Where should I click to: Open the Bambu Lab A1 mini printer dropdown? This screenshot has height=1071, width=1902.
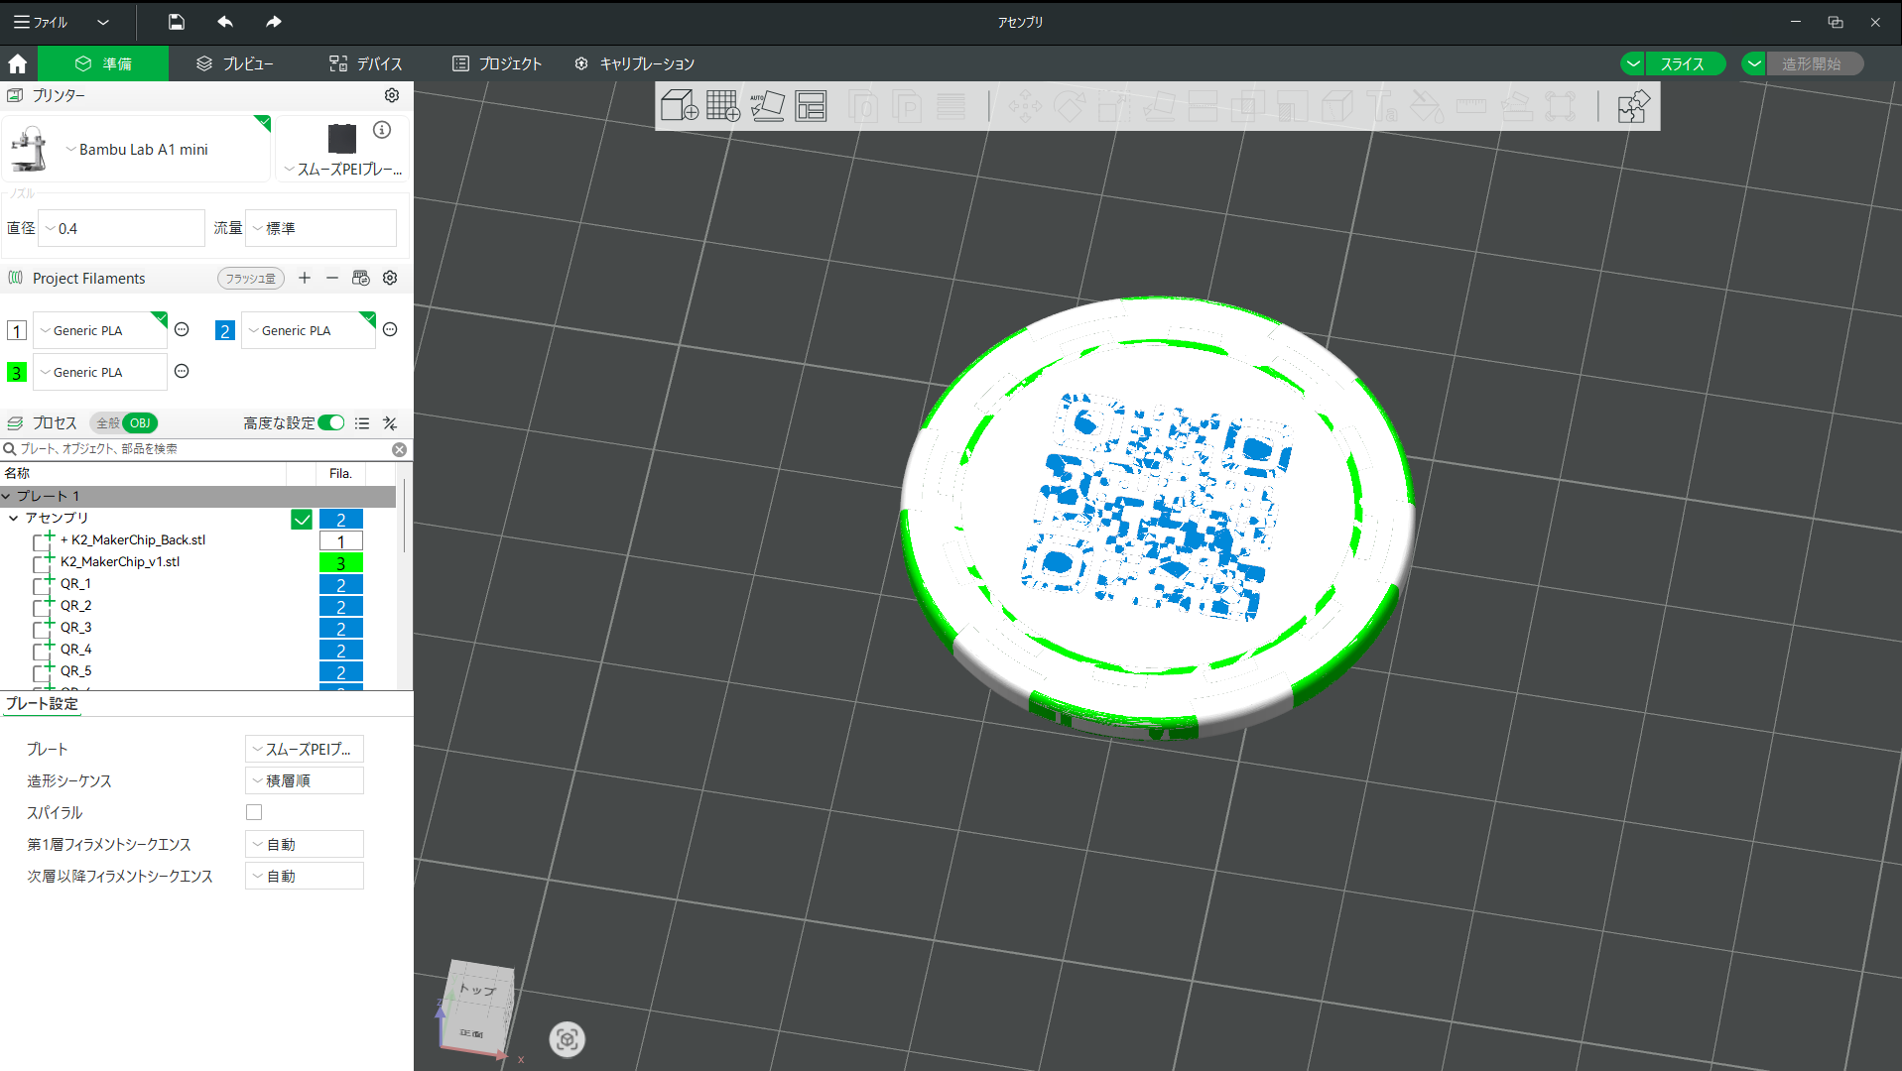pos(136,149)
